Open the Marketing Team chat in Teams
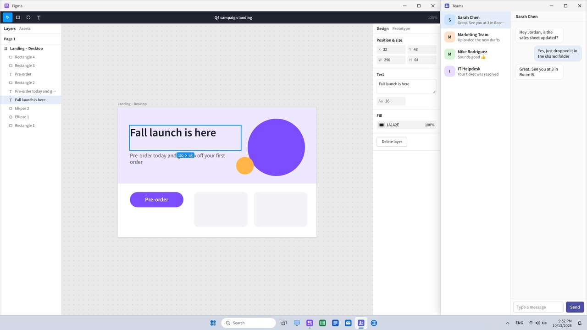 coord(476,37)
